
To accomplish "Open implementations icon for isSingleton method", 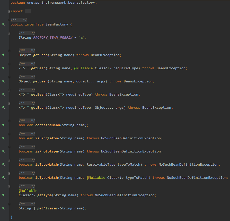I will (4, 138).
